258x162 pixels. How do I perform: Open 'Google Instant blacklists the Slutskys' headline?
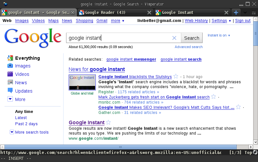click(x=135, y=77)
